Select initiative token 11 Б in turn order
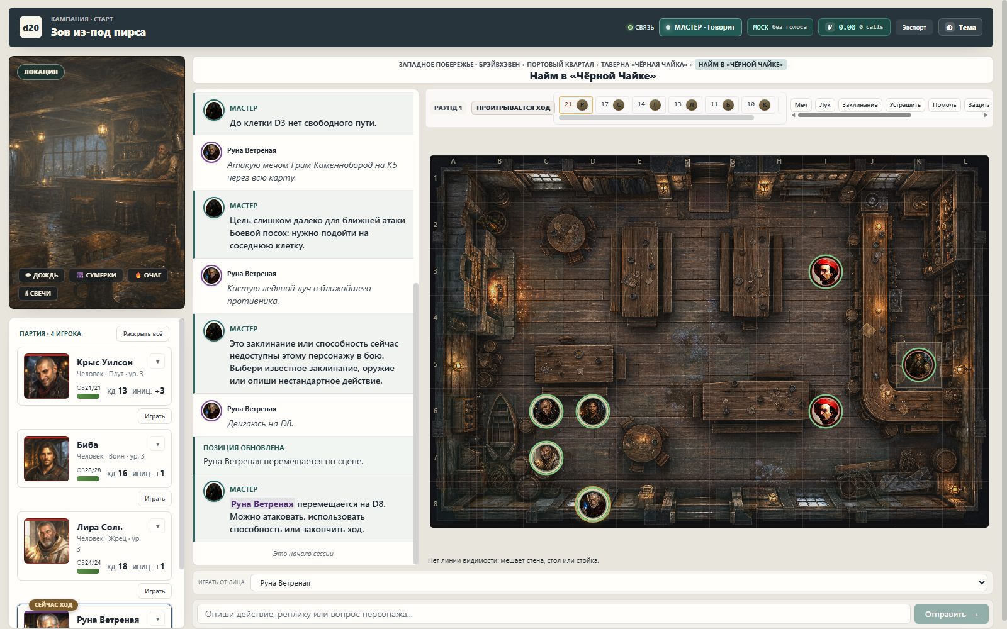 tap(721, 104)
